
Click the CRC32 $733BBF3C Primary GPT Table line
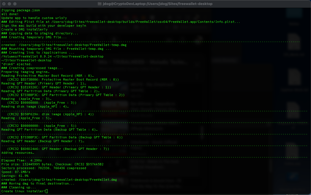pos(66,95)
